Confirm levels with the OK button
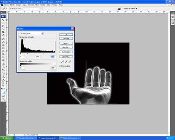The height and width of the screenshot is (140, 175). 66,35
